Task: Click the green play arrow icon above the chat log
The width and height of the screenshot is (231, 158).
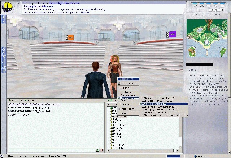Action: [10, 100]
